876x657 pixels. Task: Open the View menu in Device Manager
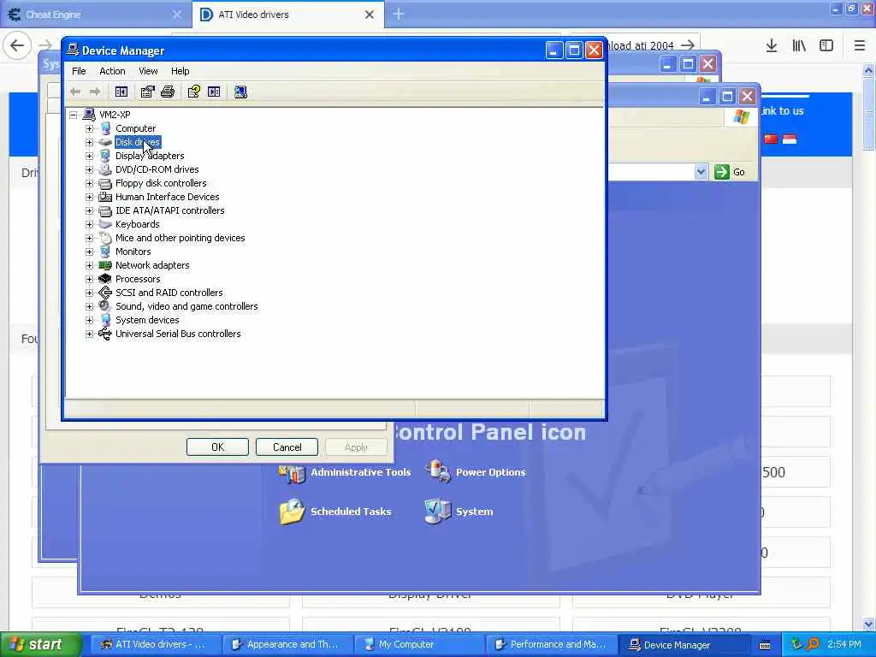click(148, 71)
